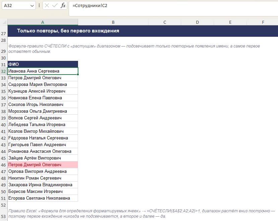
Task: Select cell Фёдорова Наталья Сергеевна
Action: [43, 138]
